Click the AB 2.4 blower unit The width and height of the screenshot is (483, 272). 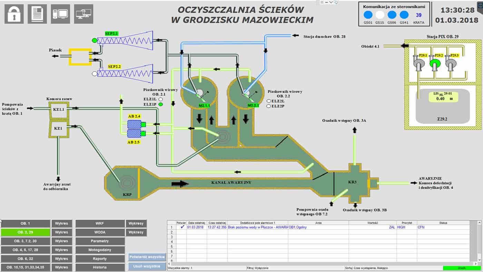(137, 124)
